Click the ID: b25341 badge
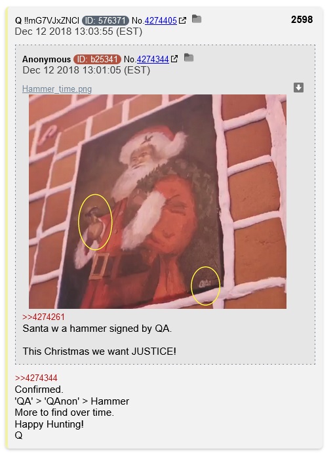 pyautogui.click(x=97, y=59)
